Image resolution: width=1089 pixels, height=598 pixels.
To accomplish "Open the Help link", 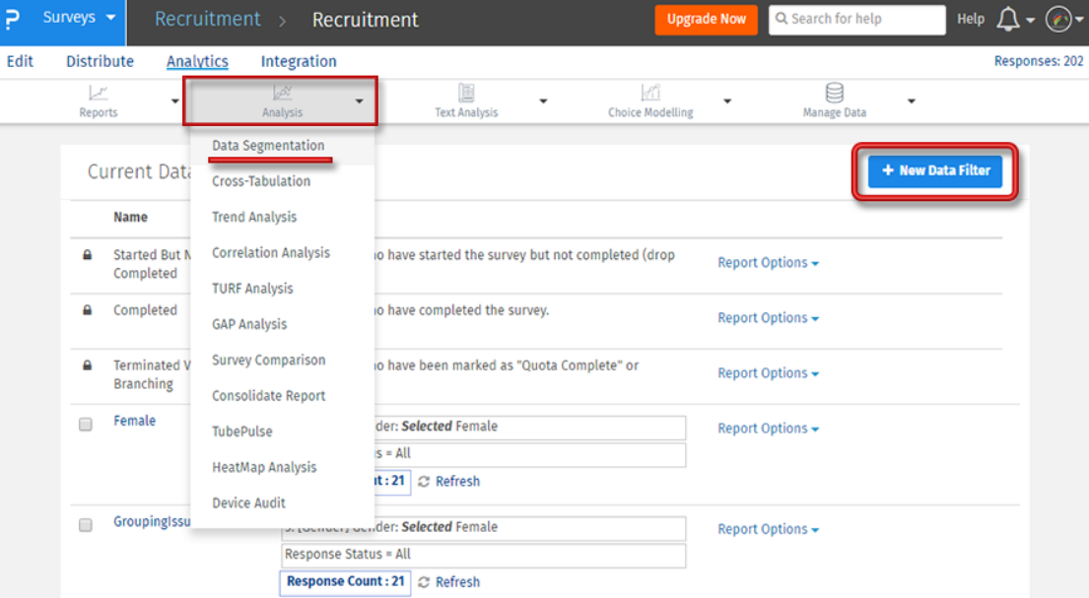I will pos(970,20).
